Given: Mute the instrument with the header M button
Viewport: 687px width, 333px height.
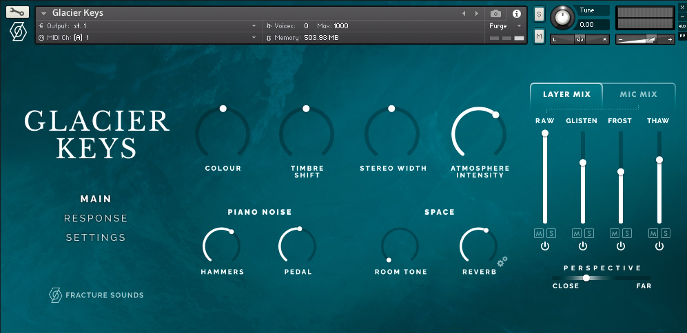Looking at the screenshot, I should tap(539, 36).
